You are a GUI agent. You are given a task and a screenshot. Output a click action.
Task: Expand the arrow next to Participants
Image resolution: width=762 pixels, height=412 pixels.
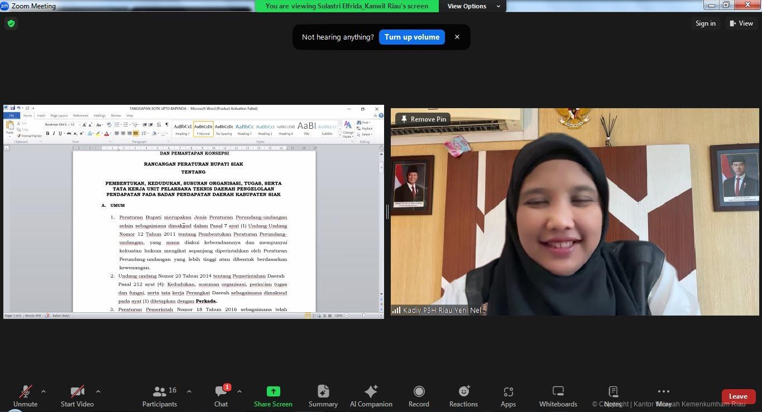tap(189, 391)
